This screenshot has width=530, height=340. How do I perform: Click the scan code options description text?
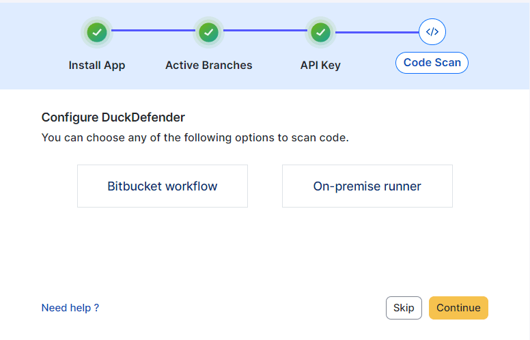pos(195,138)
